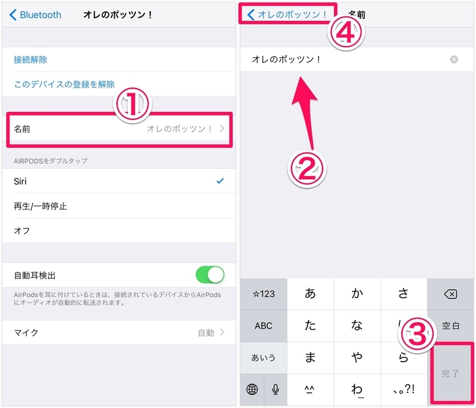The image size is (476, 408).
Task: Switch keyboard to あいう mode
Action: coord(264,357)
